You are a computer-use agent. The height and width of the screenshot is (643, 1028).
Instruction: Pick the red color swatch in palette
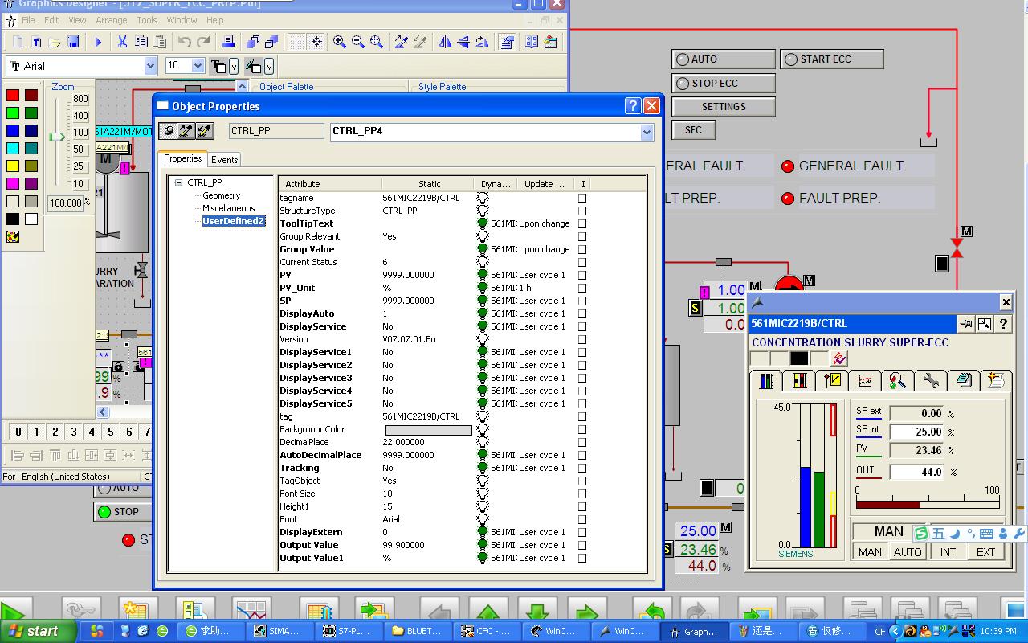coord(13,96)
